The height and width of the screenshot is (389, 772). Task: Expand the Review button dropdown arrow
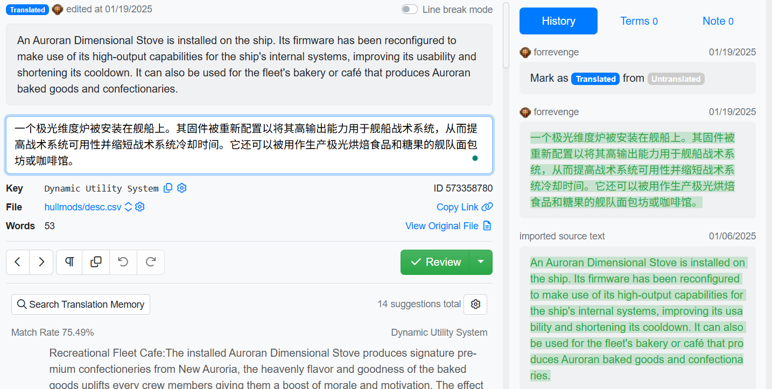pos(481,262)
